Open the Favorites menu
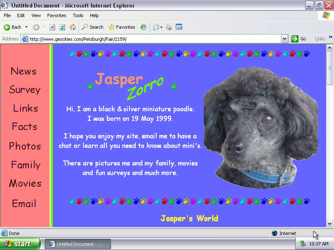334x250 pixels. coord(57,15)
